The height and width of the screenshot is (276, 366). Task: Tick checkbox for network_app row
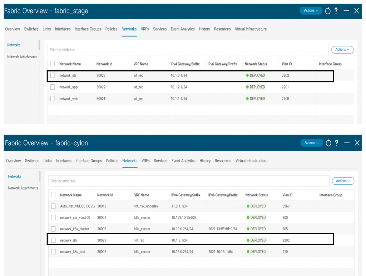coord(53,87)
